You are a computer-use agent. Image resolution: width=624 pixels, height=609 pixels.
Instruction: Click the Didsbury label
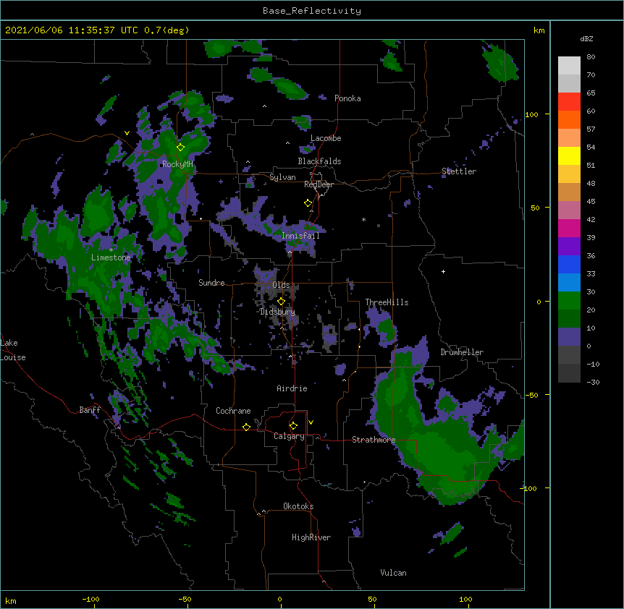(x=277, y=312)
